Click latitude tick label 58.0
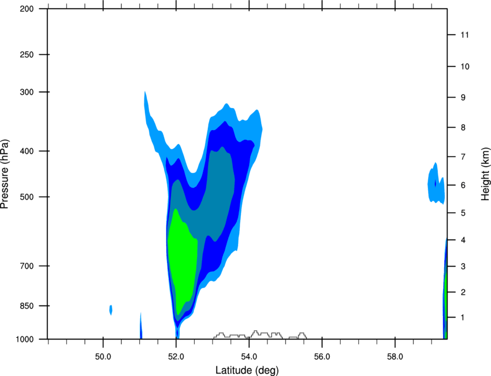This screenshot has height=376, width=491. [x=395, y=357]
